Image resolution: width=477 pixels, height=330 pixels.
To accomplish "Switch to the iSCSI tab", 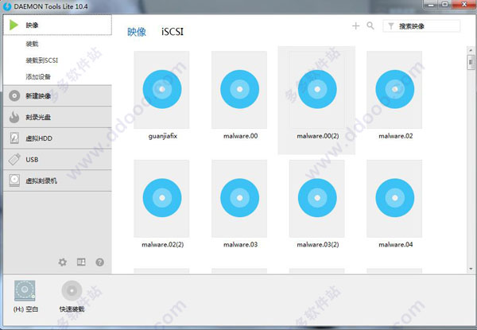I will point(173,32).
